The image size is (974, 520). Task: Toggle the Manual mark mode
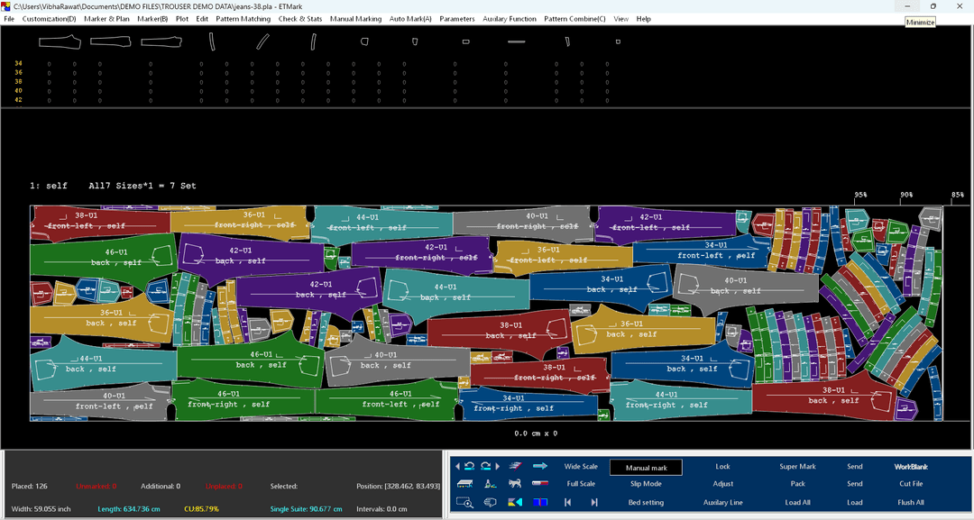tap(646, 467)
